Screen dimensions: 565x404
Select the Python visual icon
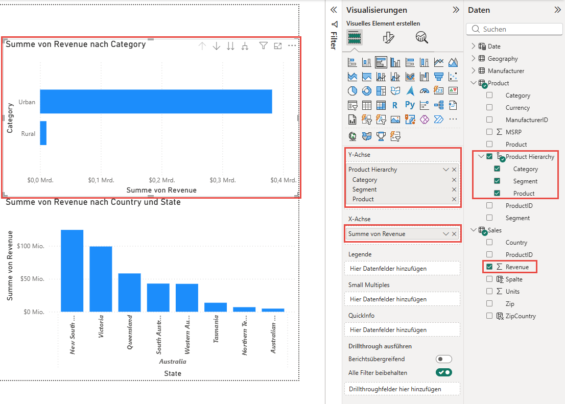click(x=410, y=105)
